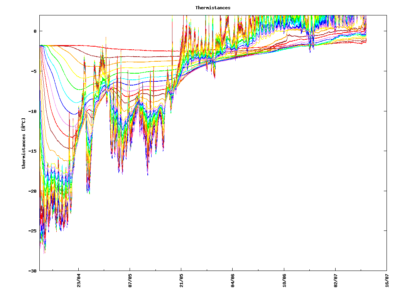This screenshot has height=296, width=395.
Task: Click the -15 y-axis tick label
Action: point(33,151)
